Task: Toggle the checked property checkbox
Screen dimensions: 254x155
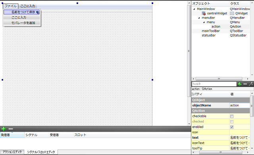Action: tap(232, 122)
